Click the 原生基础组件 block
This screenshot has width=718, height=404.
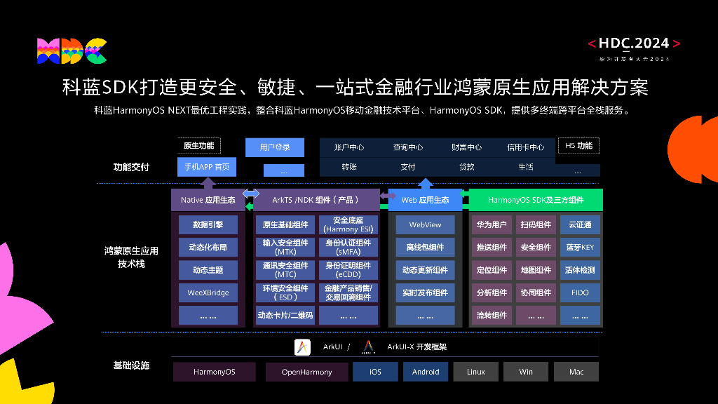coord(285,225)
